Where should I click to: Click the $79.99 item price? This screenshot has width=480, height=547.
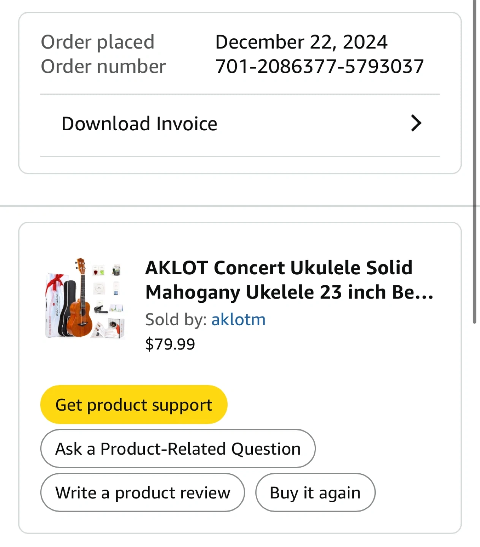pyautogui.click(x=170, y=344)
